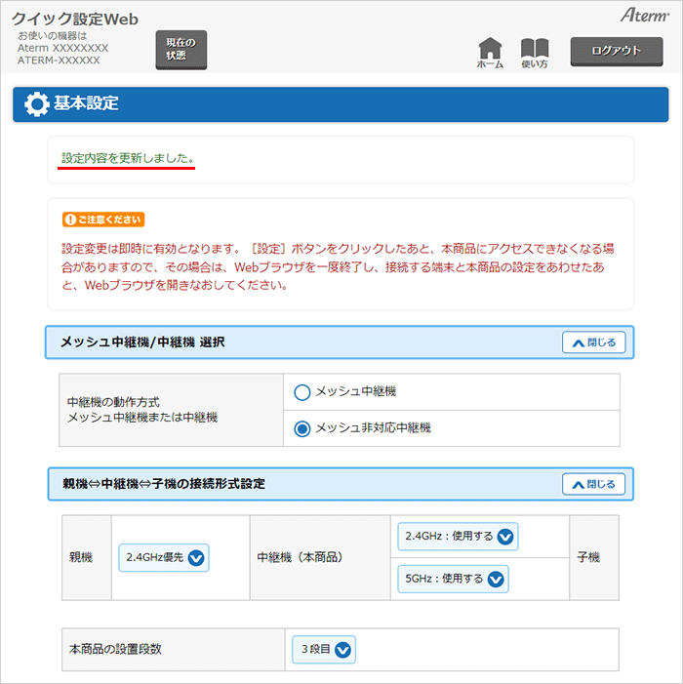Collapse メッシュ中継機/中継機 選択 section with 閉じる

point(593,342)
